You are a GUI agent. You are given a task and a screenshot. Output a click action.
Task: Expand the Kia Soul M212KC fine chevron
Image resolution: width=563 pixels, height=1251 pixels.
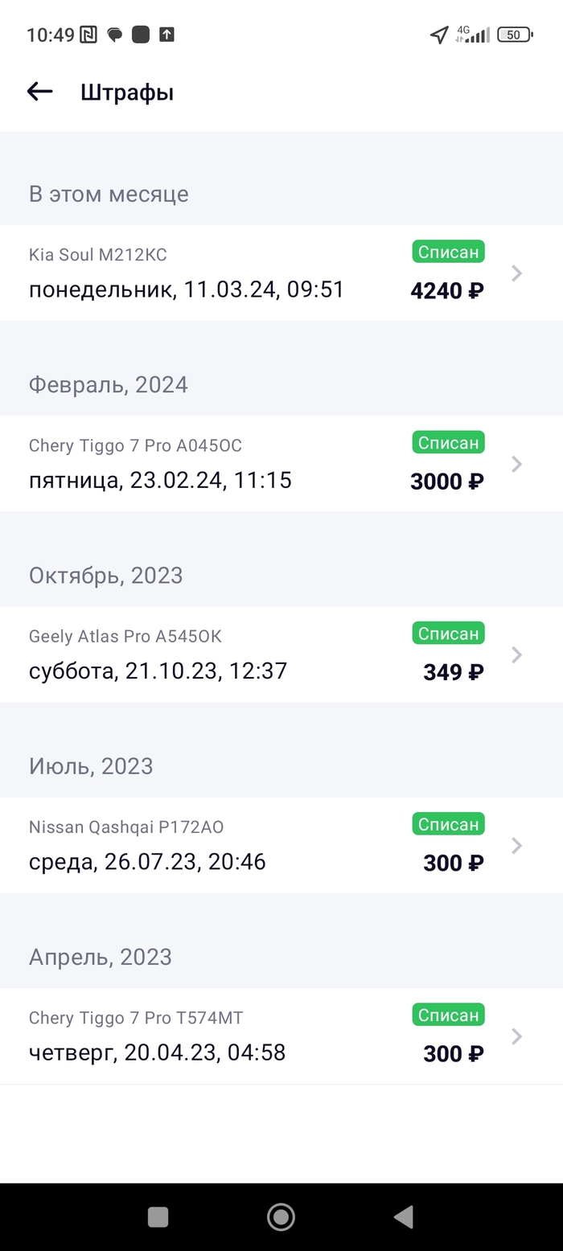pyautogui.click(x=517, y=273)
